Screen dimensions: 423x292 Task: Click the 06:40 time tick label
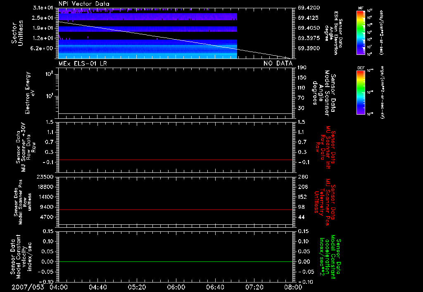(215, 287)
